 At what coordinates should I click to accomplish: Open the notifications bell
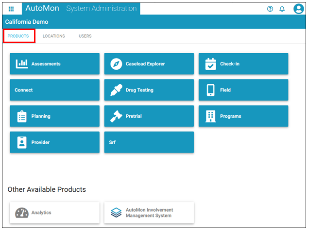click(282, 9)
